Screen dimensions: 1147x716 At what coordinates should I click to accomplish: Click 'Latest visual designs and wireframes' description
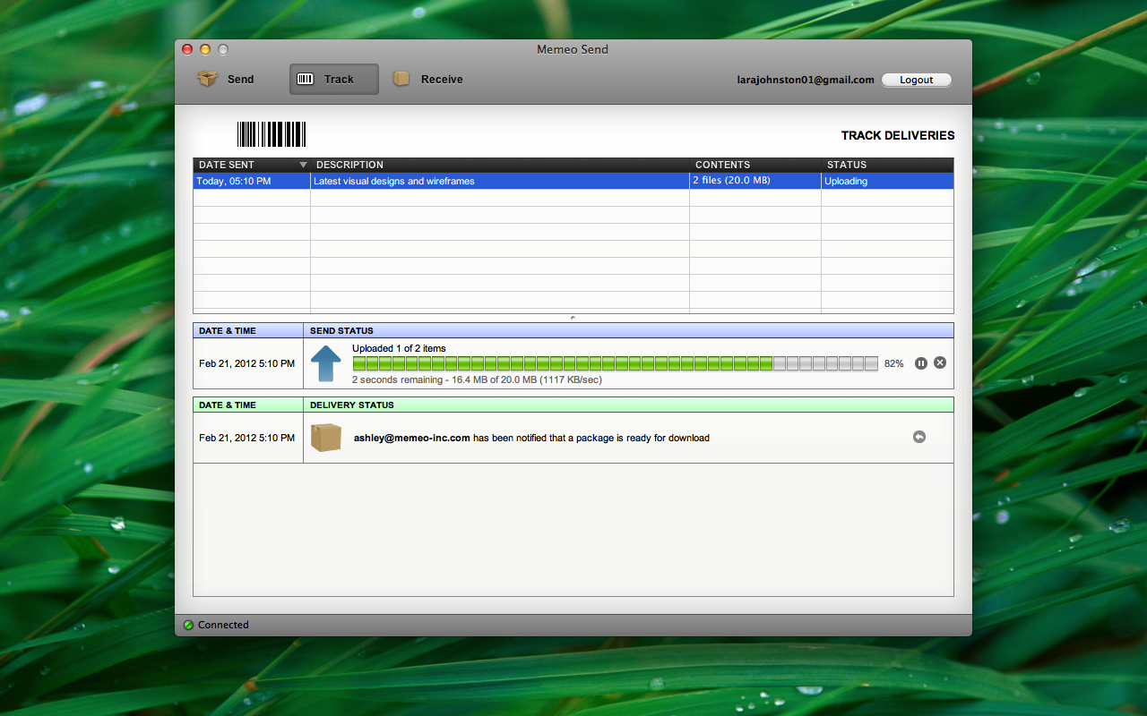click(394, 181)
